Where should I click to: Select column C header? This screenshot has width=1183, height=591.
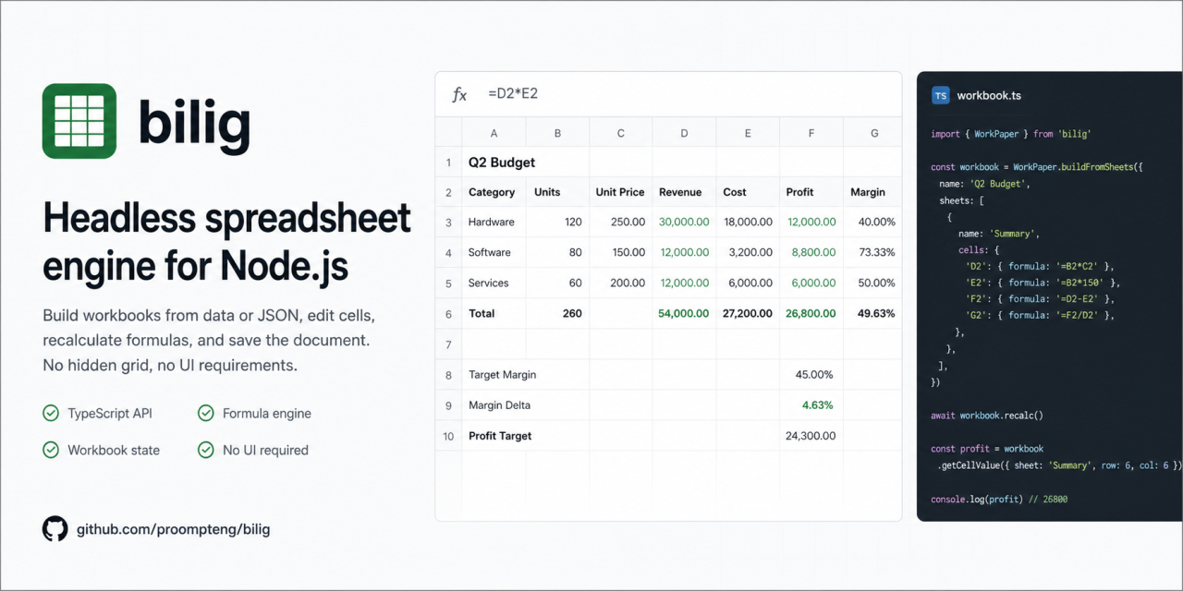pyautogui.click(x=621, y=133)
